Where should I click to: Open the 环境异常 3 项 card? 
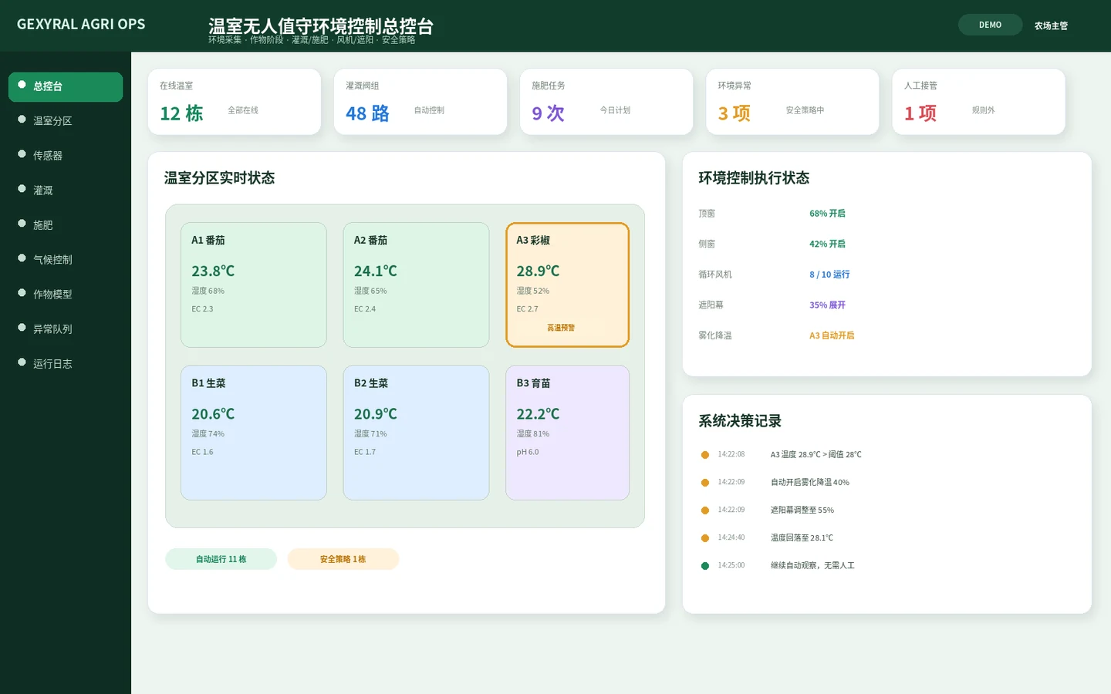tap(792, 102)
